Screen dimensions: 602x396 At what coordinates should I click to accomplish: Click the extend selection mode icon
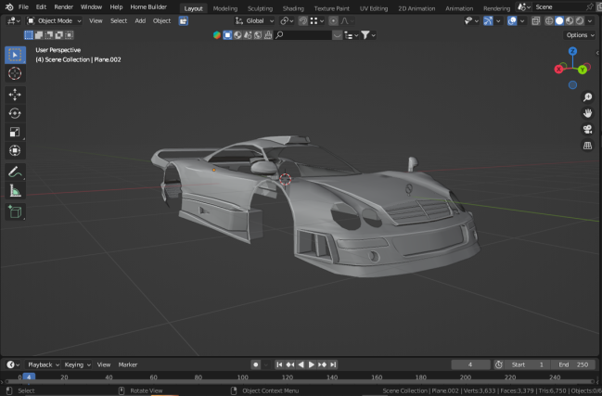pyautogui.click(x=39, y=35)
